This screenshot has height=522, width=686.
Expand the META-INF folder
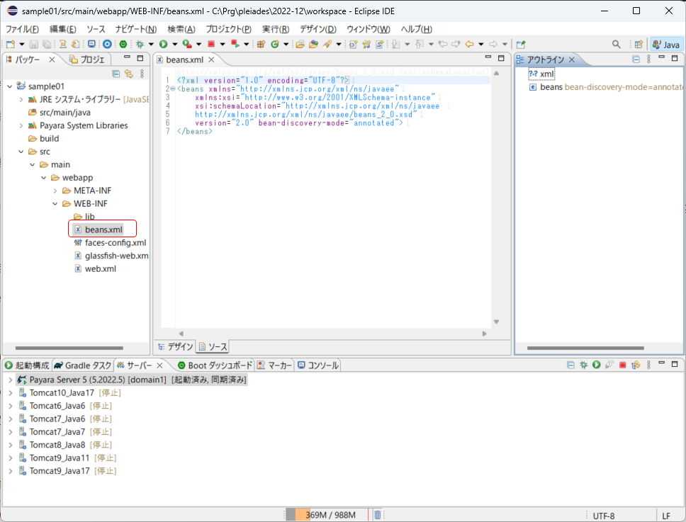55,191
